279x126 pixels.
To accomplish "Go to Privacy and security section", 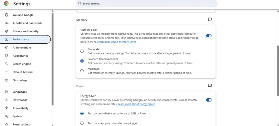I will click(x=25, y=31).
